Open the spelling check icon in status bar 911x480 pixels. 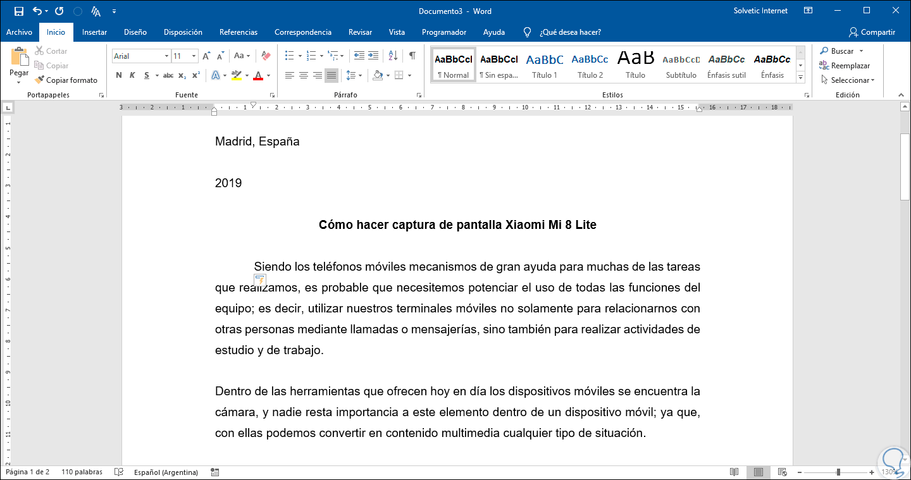click(118, 472)
